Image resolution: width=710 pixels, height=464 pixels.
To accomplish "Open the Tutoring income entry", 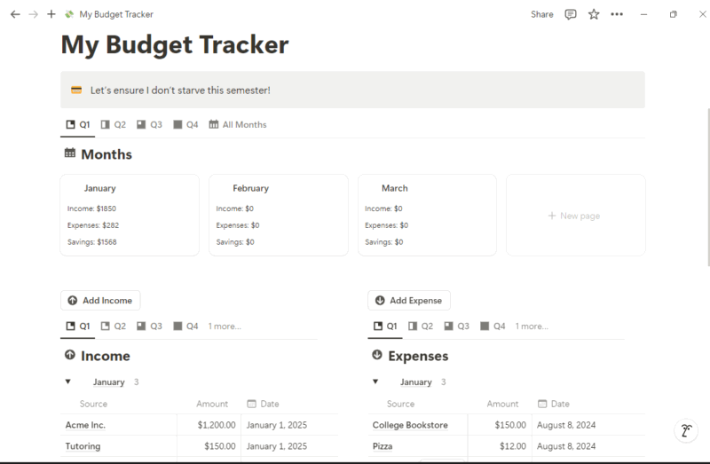I will click(83, 446).
